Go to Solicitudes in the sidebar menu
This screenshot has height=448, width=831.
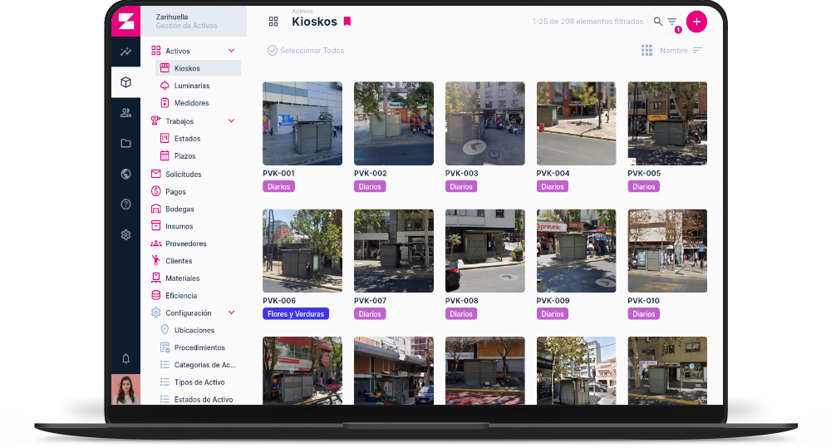(x=183, y=175)
